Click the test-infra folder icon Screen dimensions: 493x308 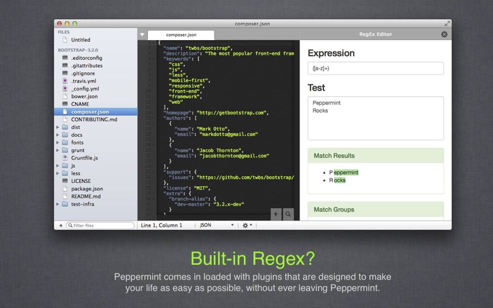click(x=65, y=205)
